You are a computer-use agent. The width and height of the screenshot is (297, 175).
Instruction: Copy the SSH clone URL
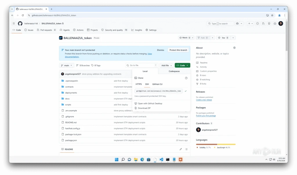coord(186,91)
